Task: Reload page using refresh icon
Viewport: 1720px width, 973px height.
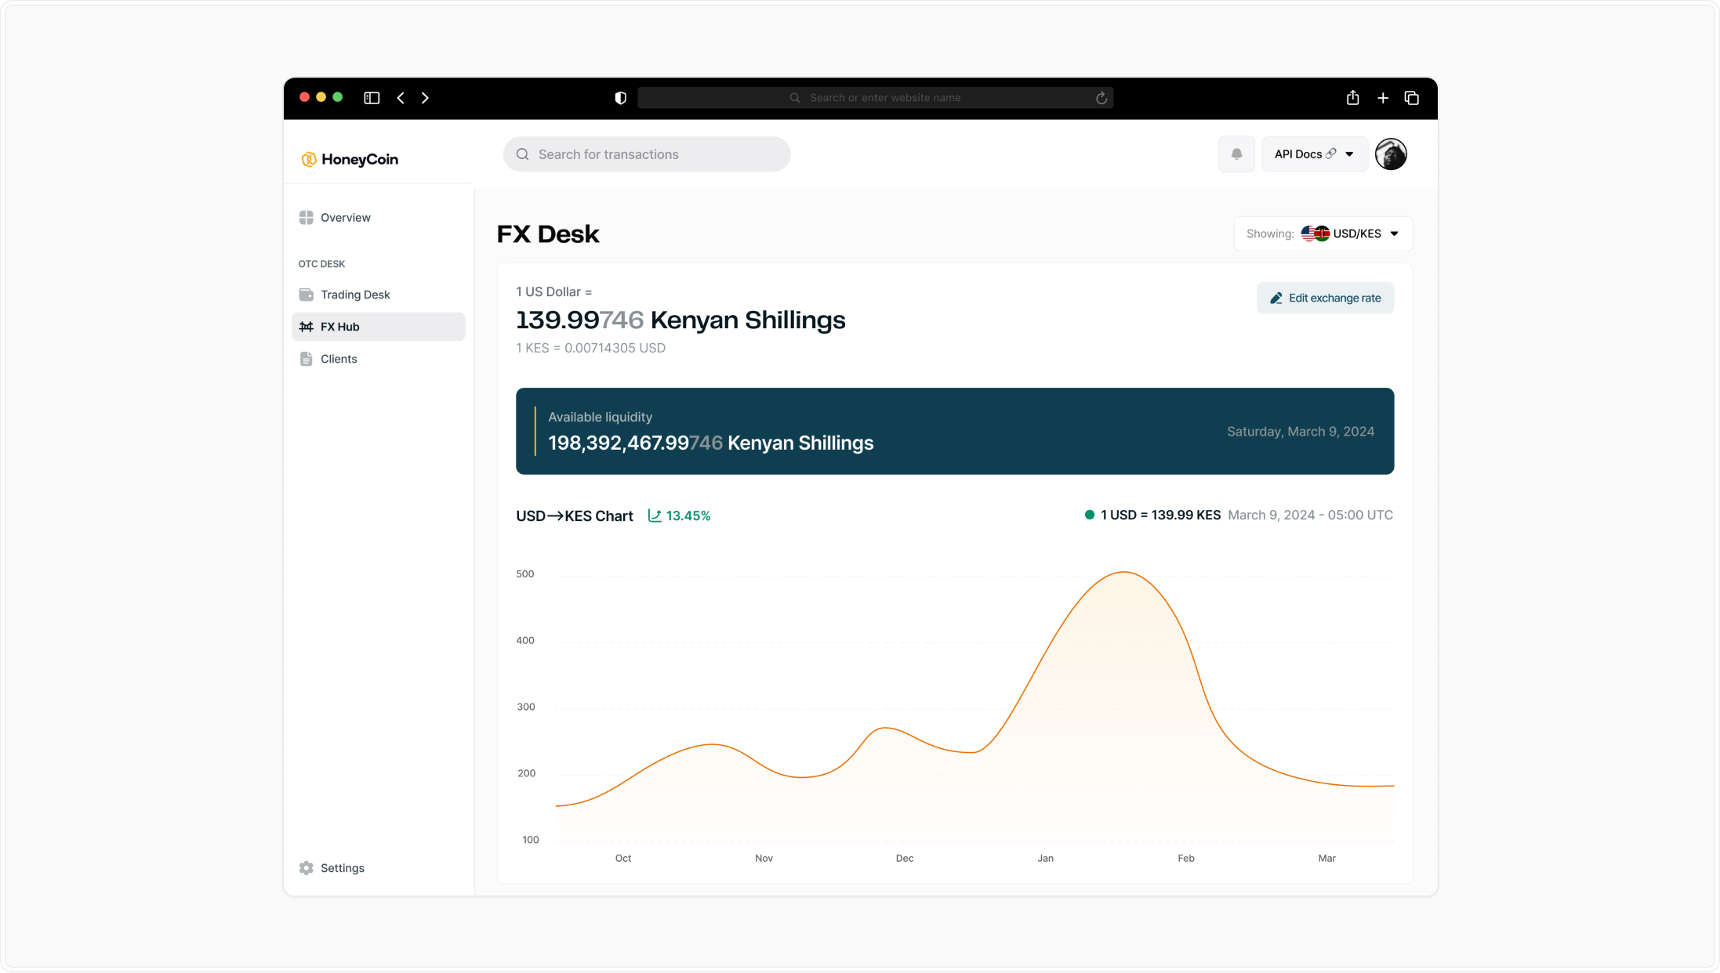Action: [x=1101, y=98]
